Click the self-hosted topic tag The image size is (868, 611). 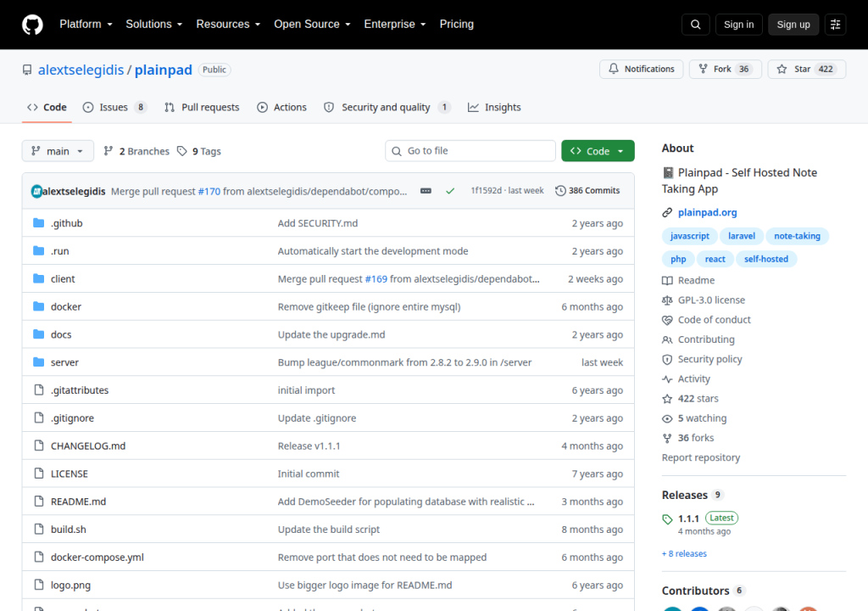(766, 259)
